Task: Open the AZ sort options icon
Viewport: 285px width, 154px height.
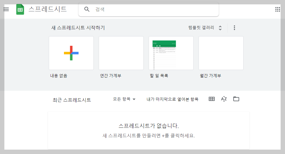Action: tap(224, 99)
